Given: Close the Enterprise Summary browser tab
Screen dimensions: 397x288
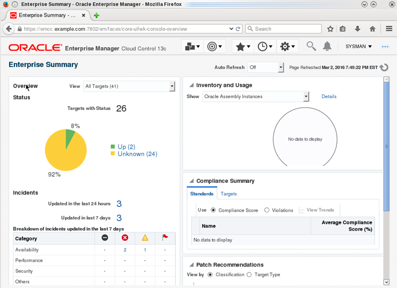Looking at the screenshot, I should [83, 16].
